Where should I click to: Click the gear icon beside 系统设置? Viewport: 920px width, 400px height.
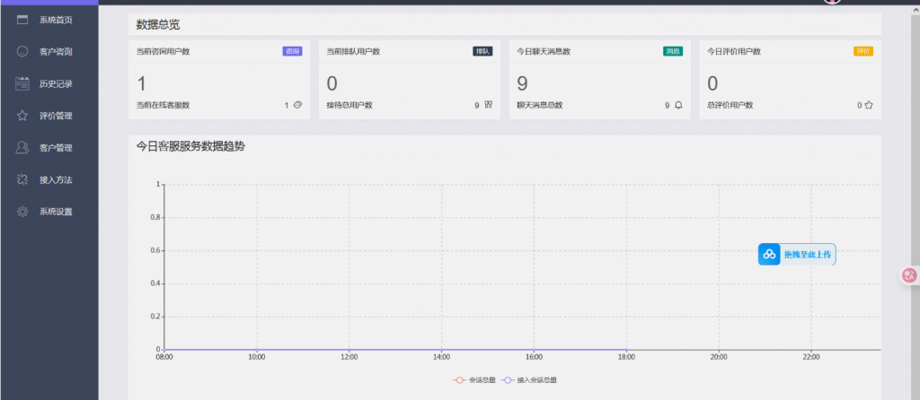pos(22,213)
